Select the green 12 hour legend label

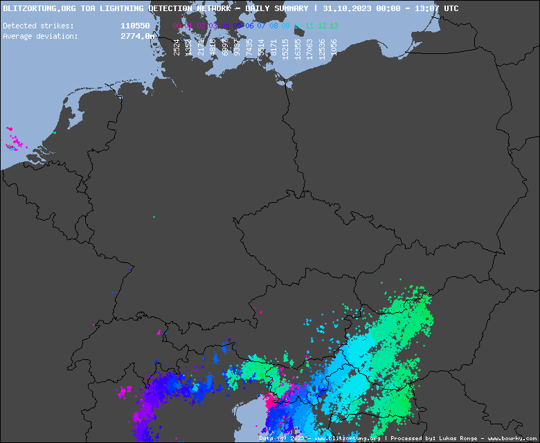[x=321, y=26]
